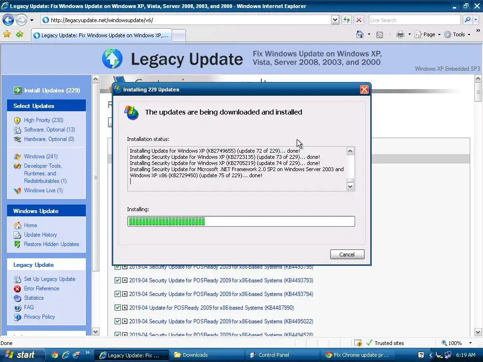Open the address bar URL dropdown
This screenshot has height=362, width=483.
coord(335,20)
